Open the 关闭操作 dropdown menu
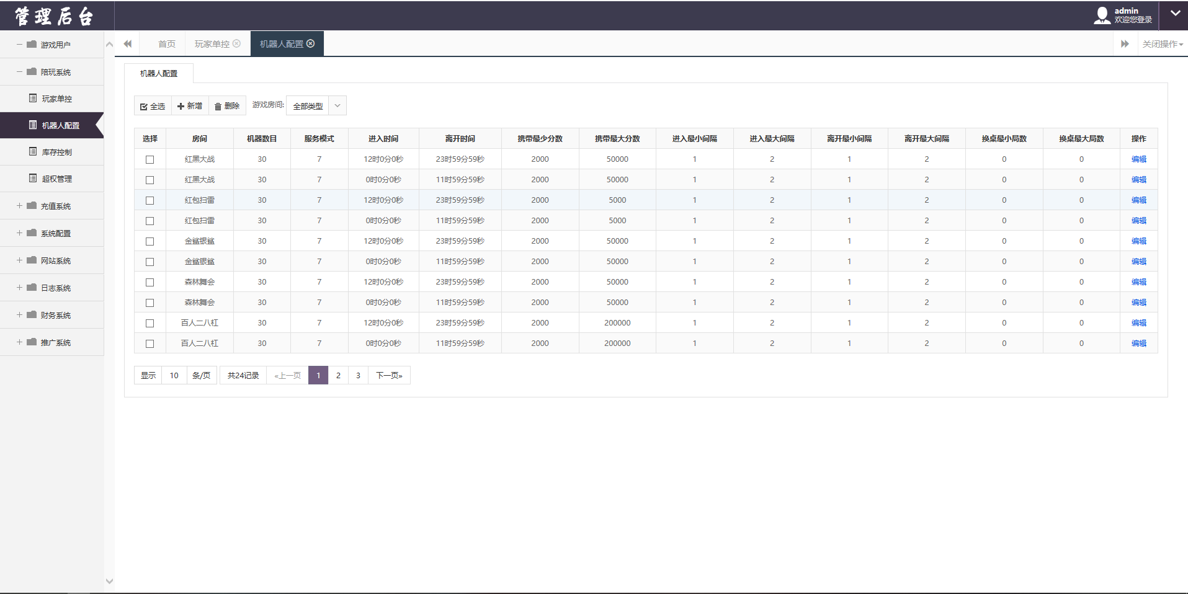The width and height of the screenshot is (1188, 594). coord(1163,44)
